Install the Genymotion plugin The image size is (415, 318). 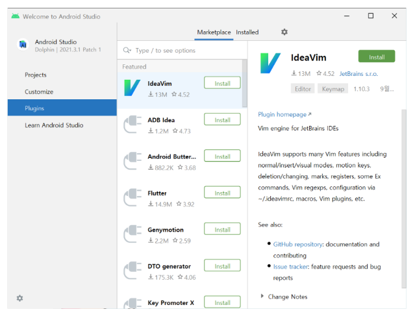tap(222, 229)
